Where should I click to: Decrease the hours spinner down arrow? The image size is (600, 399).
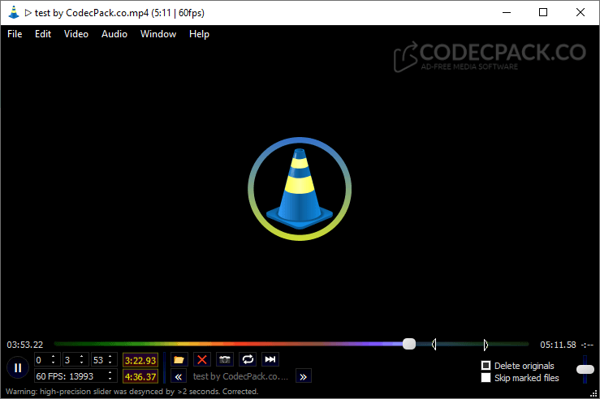coord(54,363)
